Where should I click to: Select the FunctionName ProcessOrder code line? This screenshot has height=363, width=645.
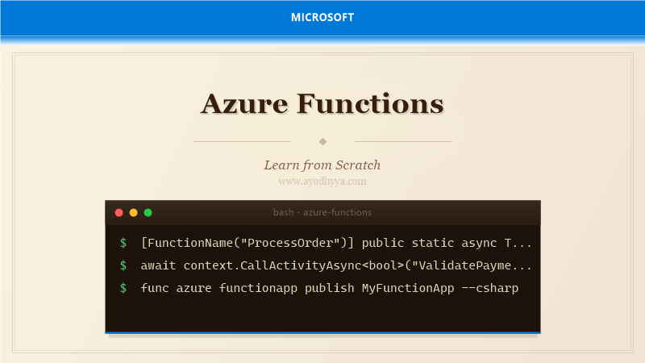pos(336,243)
